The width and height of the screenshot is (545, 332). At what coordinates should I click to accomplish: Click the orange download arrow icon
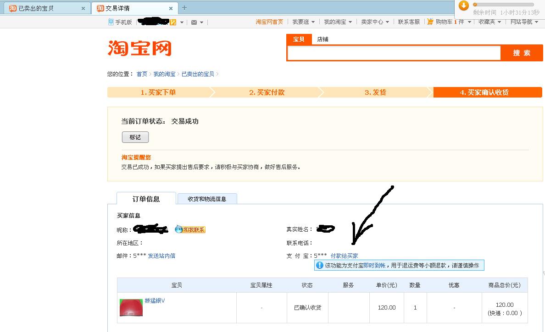(464, 5)
